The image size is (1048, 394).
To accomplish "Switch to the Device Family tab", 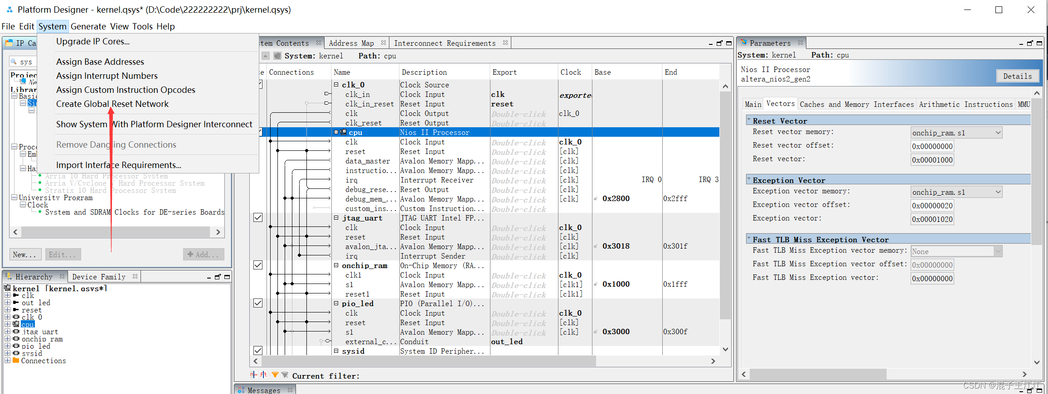I will click(x=99, y=277).
